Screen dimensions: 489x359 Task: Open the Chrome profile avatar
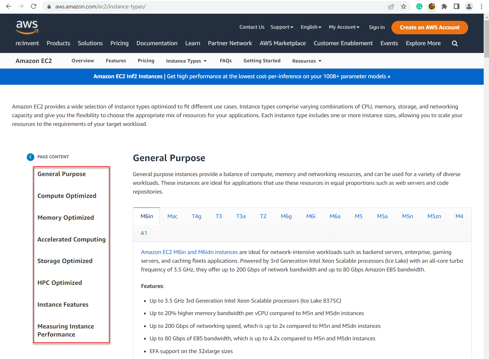pos(469,6)
